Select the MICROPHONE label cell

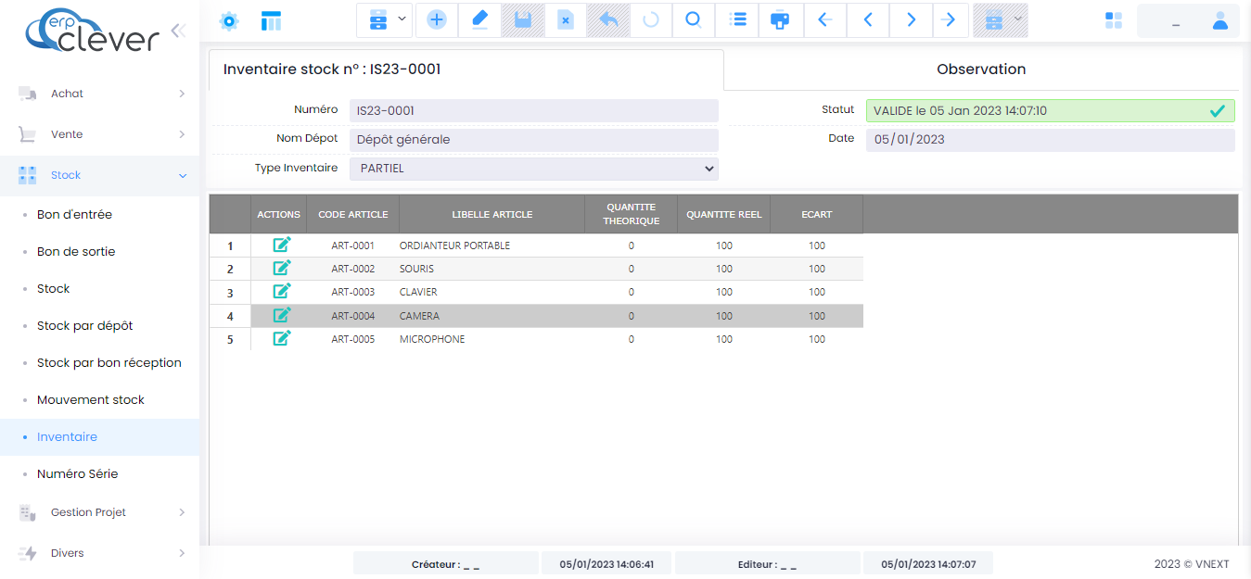tap(491, 339)
